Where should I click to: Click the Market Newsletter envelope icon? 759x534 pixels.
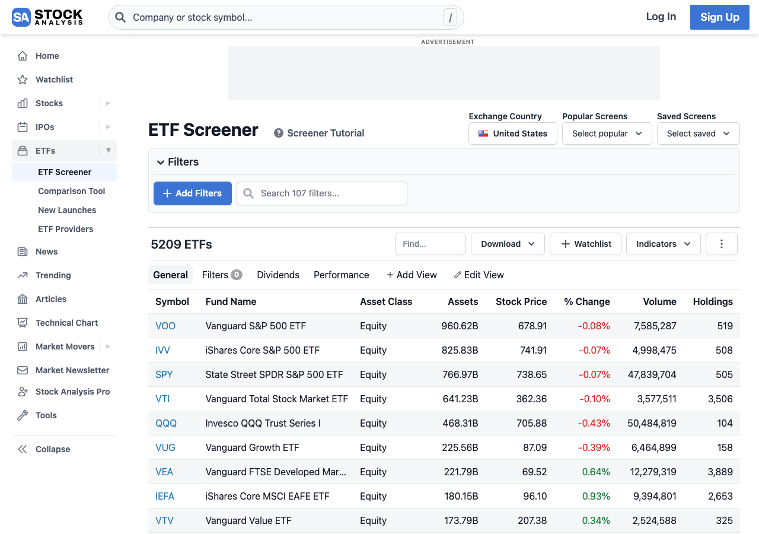pyautogui.click(x=23, y=370)
